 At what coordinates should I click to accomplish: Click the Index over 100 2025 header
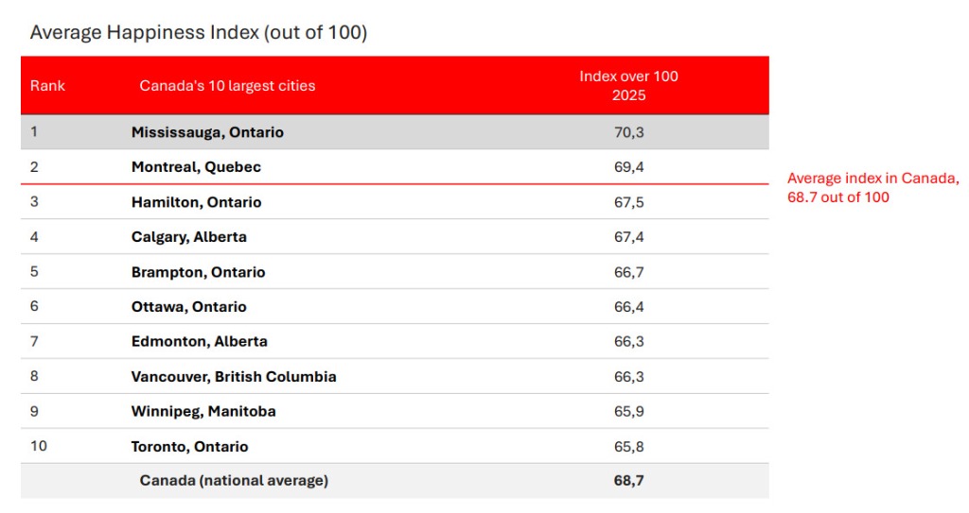[628, 86]
